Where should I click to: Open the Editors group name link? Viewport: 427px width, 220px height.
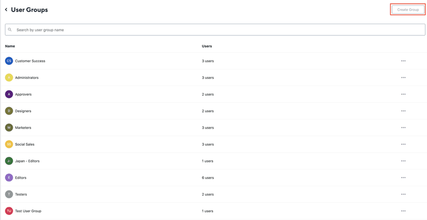[x=20, y=178]
